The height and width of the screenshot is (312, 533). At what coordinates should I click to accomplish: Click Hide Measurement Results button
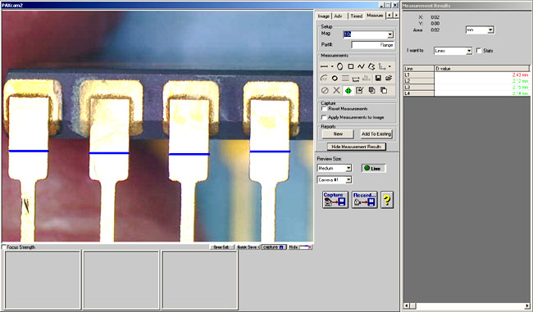357,147
